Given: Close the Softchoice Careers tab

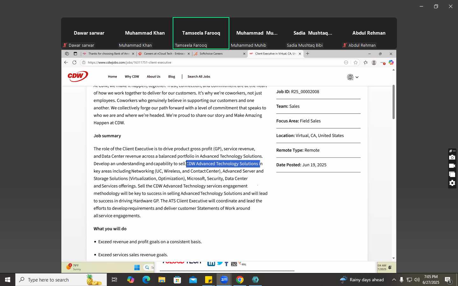Looking at the screenshot, I should pos(244,54).
